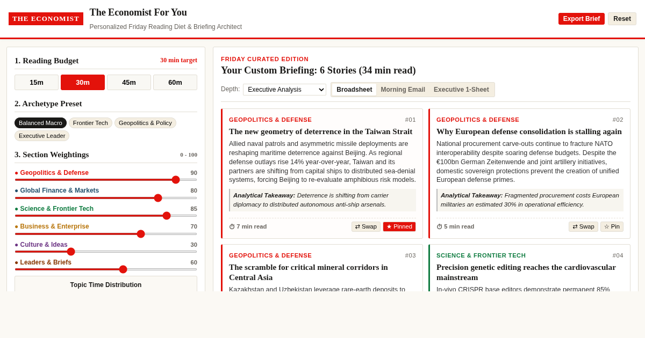Image resolution: width=645 pixels, height=338 pixels.
Task: Adjust the Leaders & Briefs slider
Action: click(106, 269)
